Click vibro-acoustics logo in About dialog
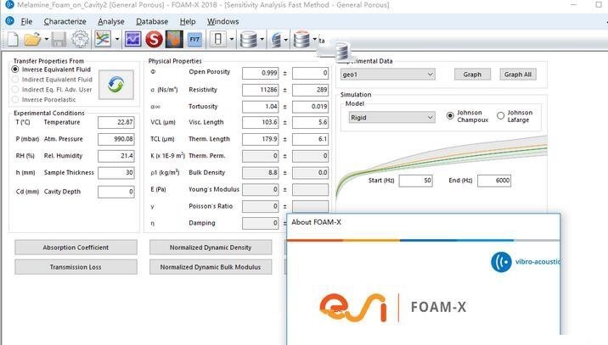Image resolution: width=608 pixels, height=345 pixels. click(526, 262)
